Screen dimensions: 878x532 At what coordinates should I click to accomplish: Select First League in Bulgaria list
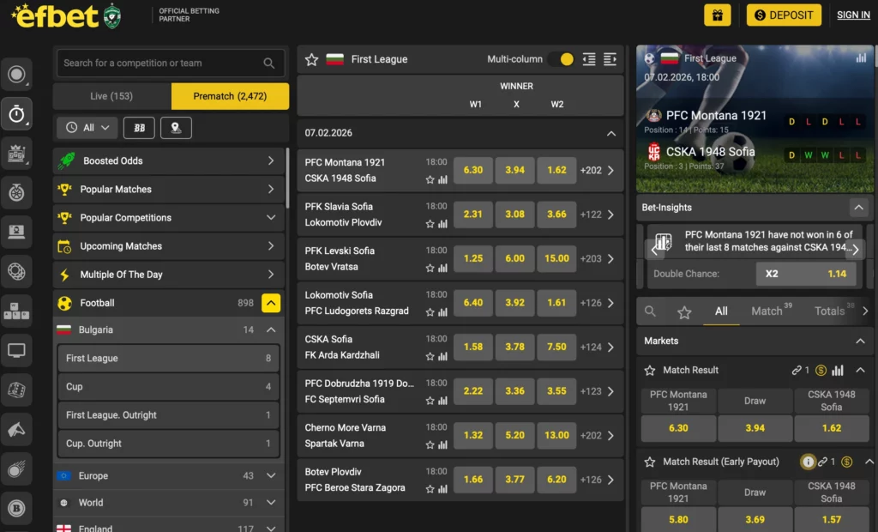coord(168,358)
